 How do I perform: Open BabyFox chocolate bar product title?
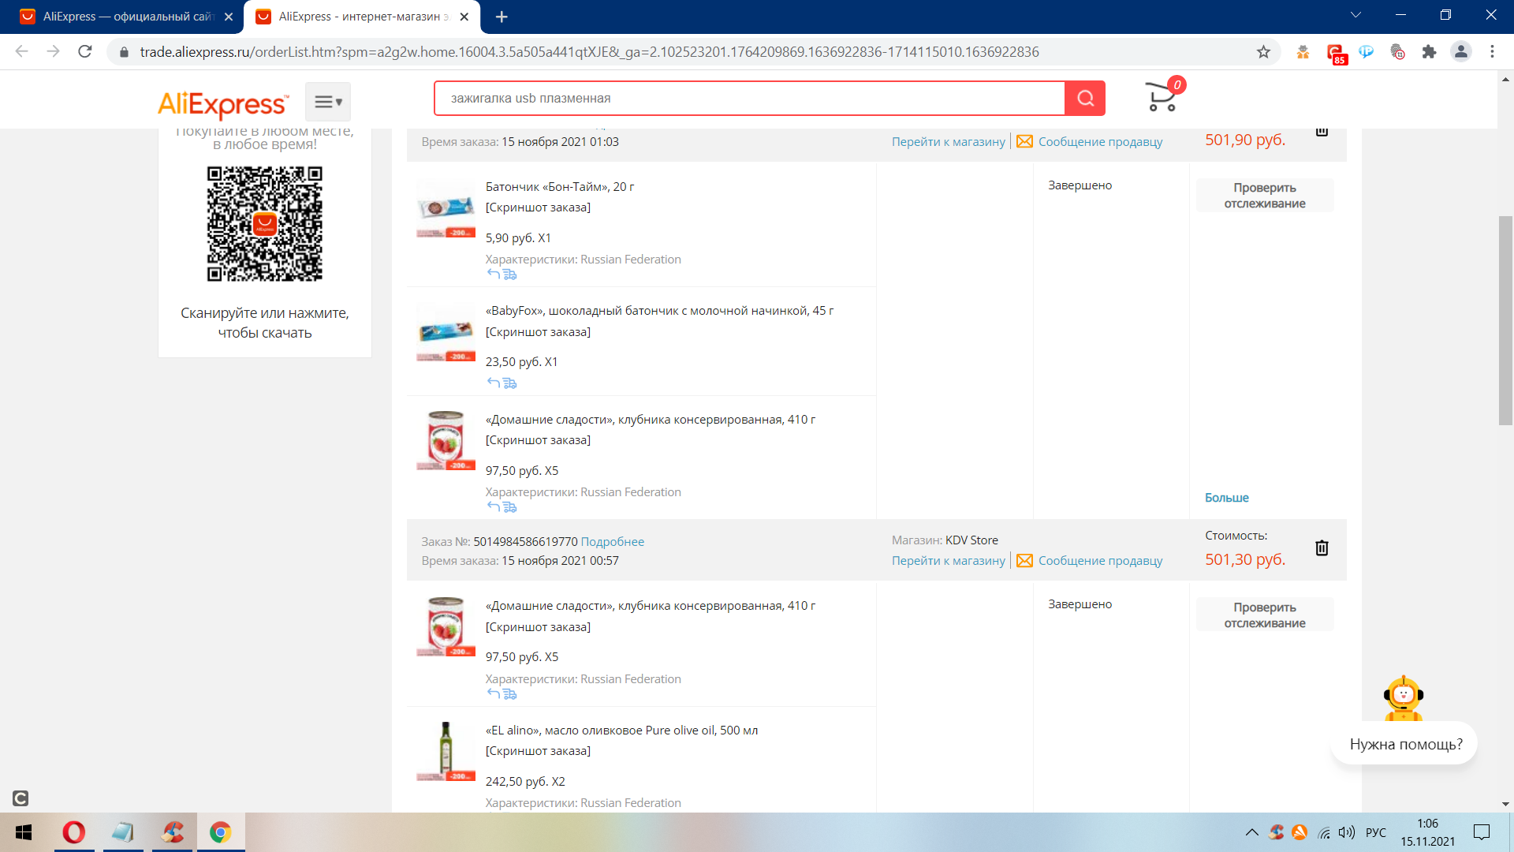659,311
